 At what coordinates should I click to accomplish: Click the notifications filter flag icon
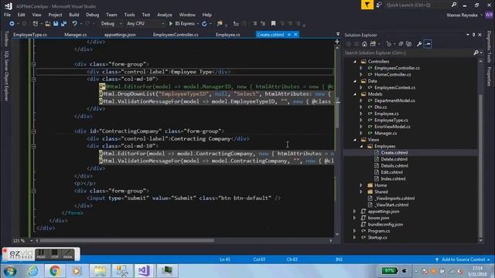pos(367,5)
